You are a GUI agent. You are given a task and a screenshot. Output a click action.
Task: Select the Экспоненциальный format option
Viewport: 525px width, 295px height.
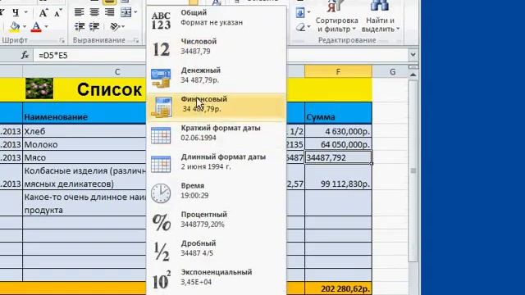(x=217, y=277)
